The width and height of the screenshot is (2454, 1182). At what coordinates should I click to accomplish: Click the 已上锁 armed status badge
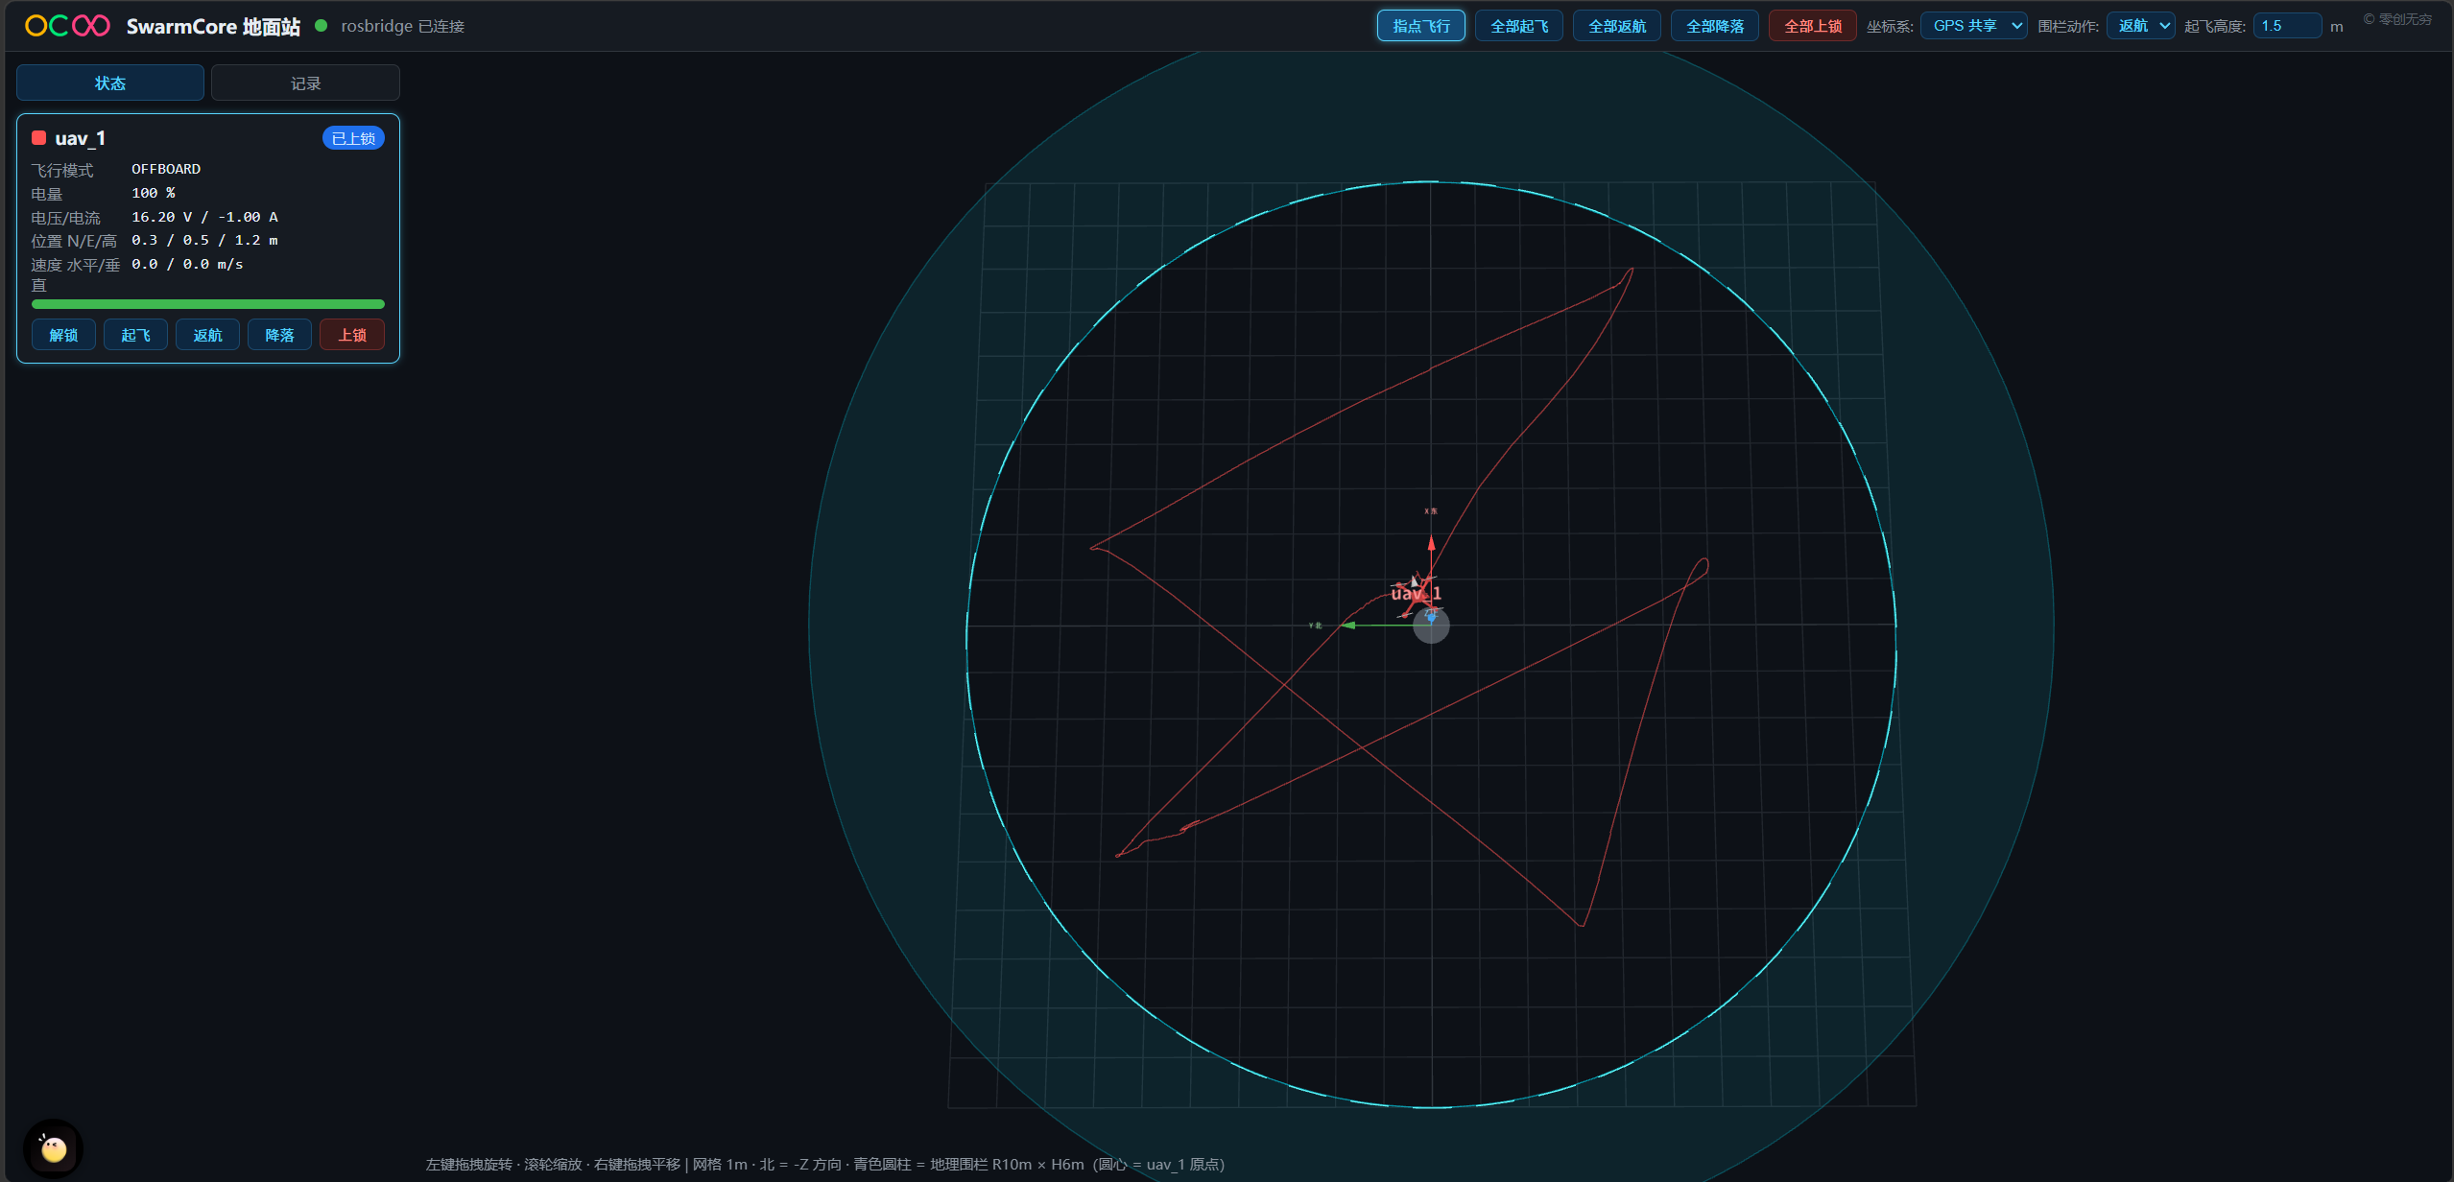[x=353, y=138]
